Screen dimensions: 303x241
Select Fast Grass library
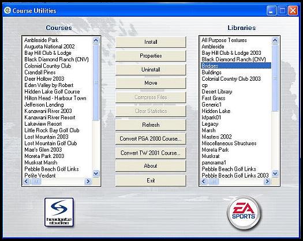pyautogui.click(x=214, y=98)
